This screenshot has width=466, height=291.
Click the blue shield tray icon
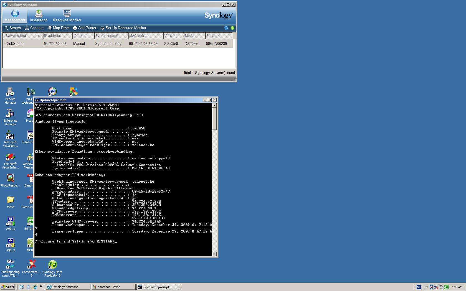click(x=431, y=287)
